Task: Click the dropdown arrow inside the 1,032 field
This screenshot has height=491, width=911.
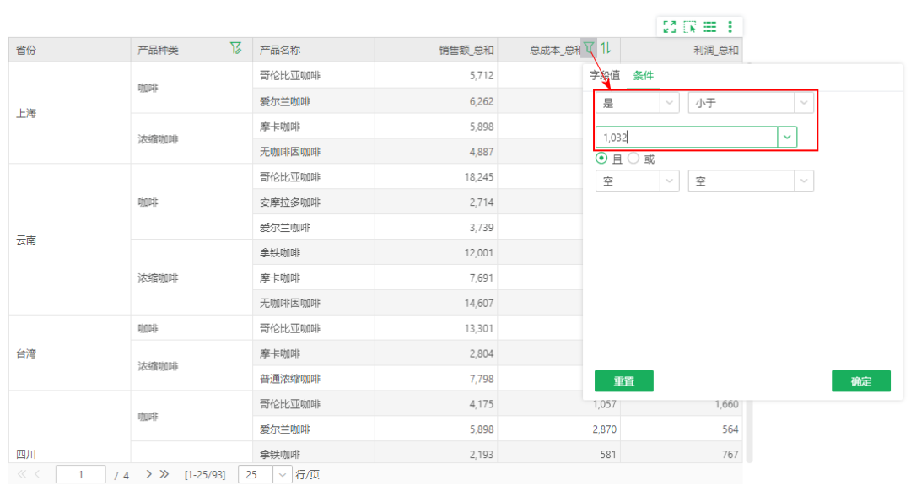Action: 787,137
